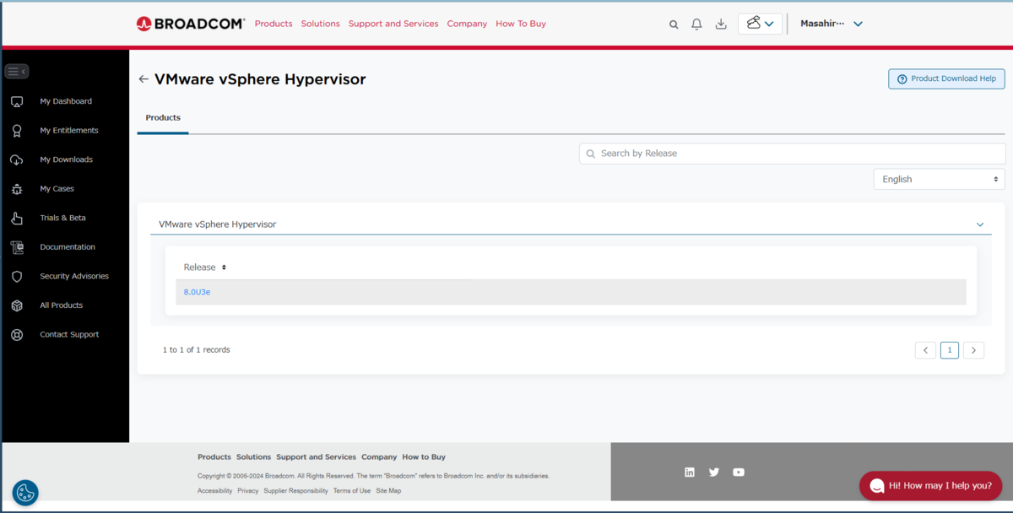
Task: Select the Products tab
Action: 163,118
